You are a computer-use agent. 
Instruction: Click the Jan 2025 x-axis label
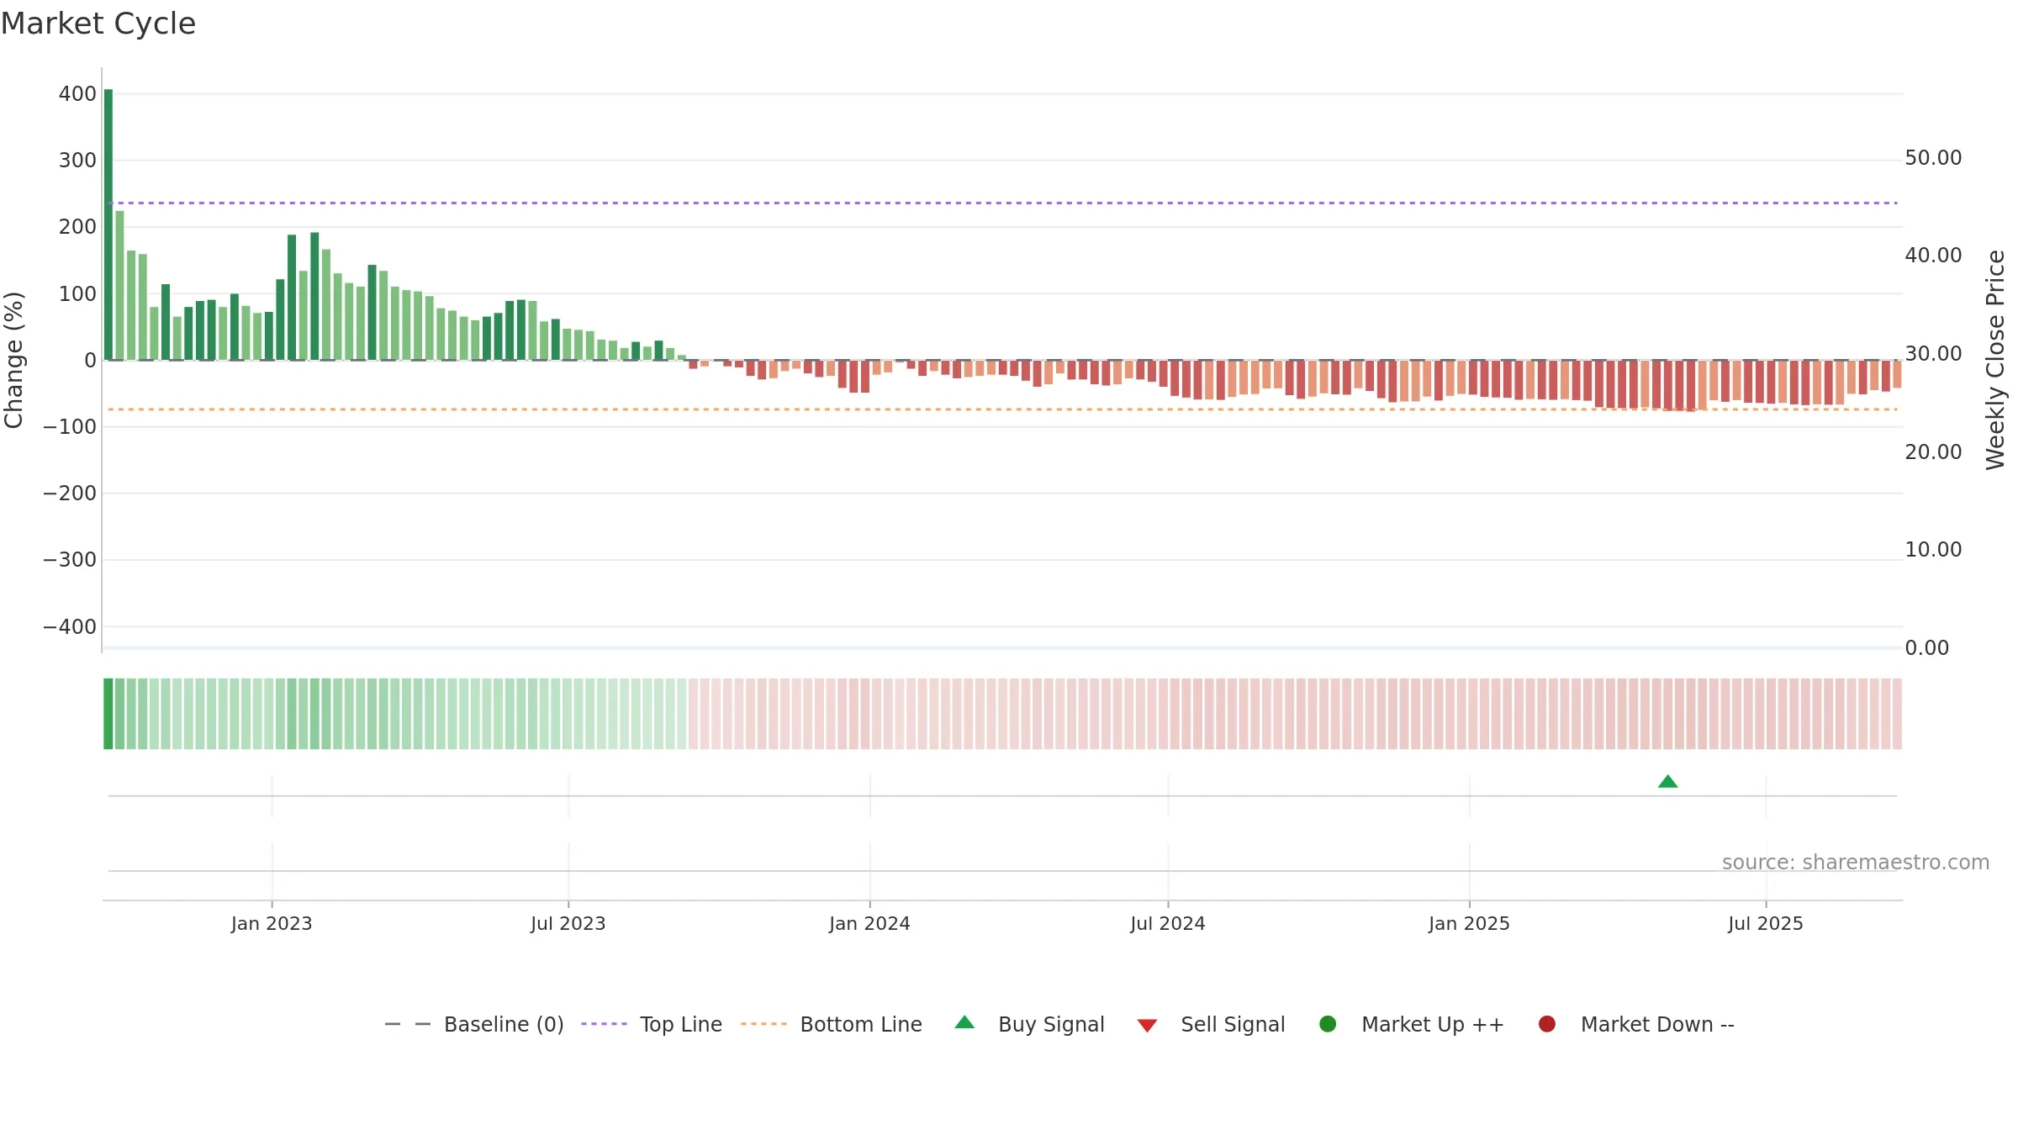coord(1469,923)
